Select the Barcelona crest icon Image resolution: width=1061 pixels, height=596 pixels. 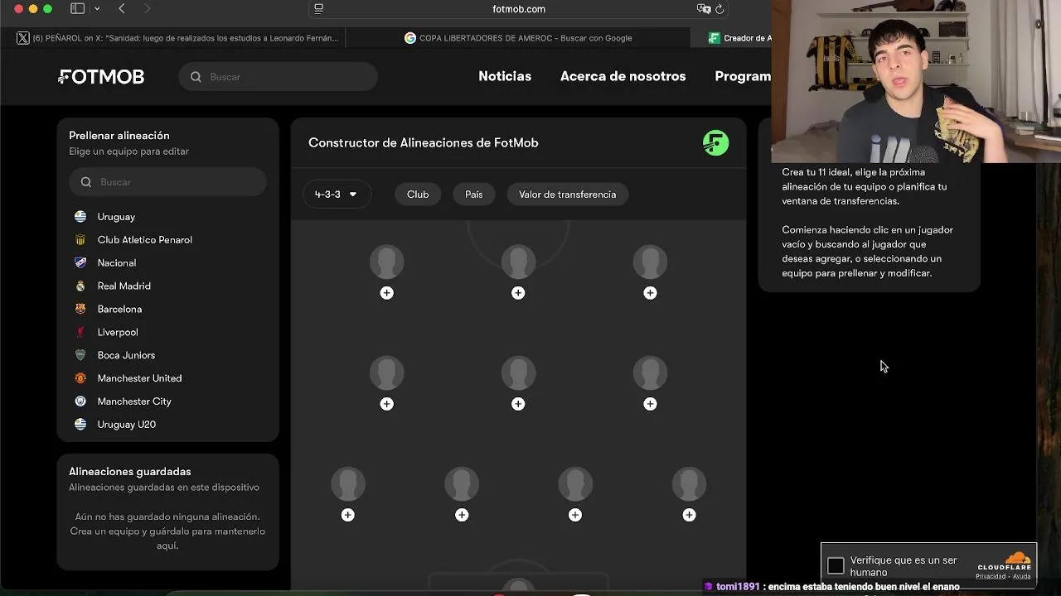click(80, 309)
